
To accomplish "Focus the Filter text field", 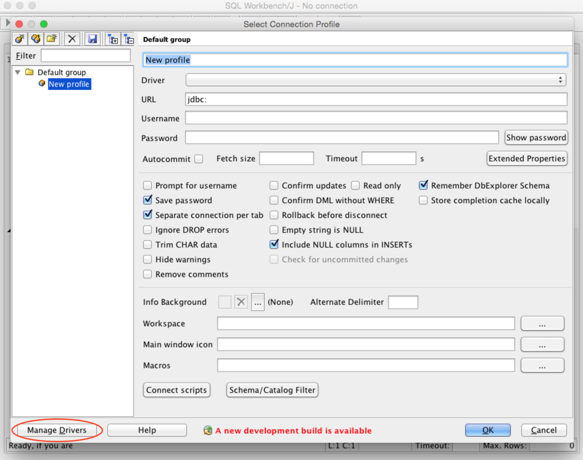I will (85, 56).
